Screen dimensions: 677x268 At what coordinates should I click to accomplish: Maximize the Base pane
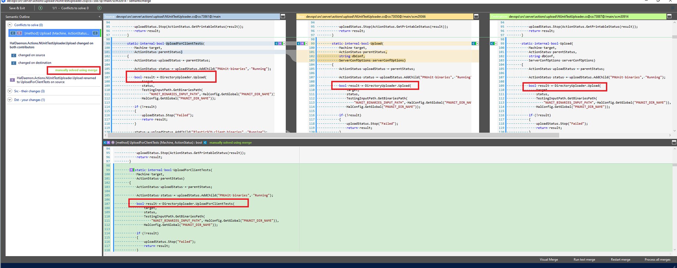point(476,16)
